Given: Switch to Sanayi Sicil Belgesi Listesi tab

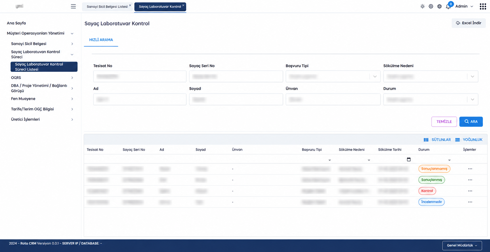Looking at the screenshot, I should coord(107,6).
